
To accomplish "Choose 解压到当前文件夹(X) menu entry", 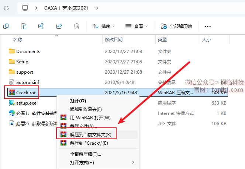I will coord(98,134).
